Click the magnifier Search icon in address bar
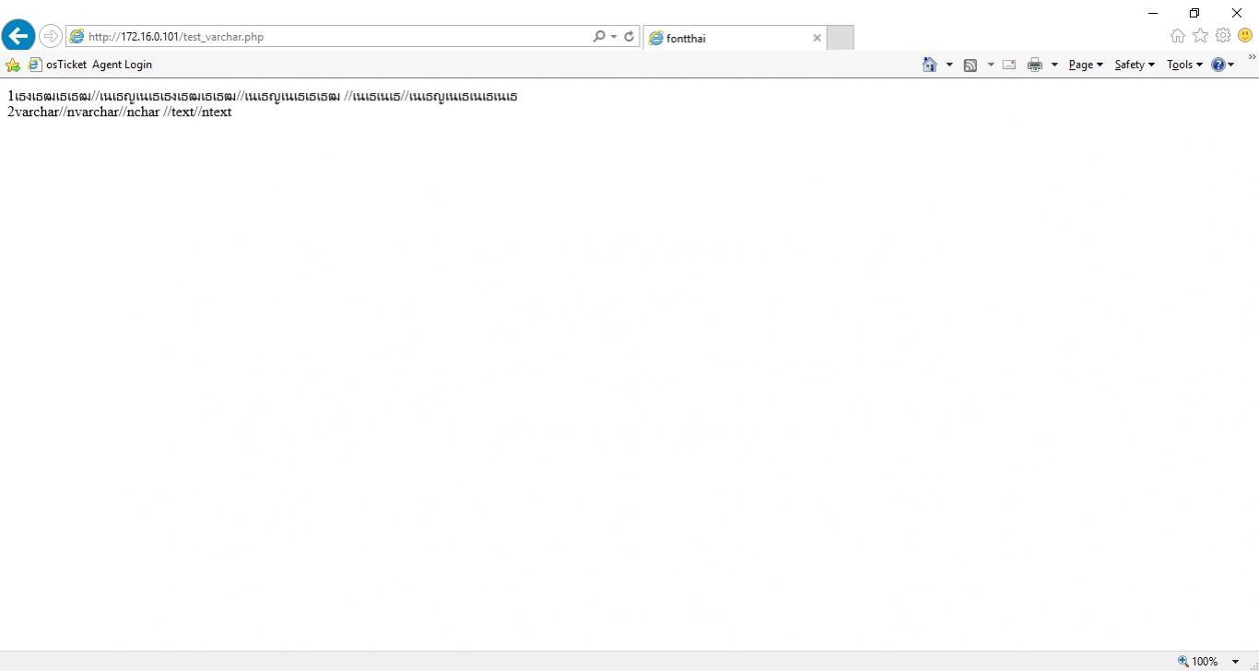 (599, 37)
